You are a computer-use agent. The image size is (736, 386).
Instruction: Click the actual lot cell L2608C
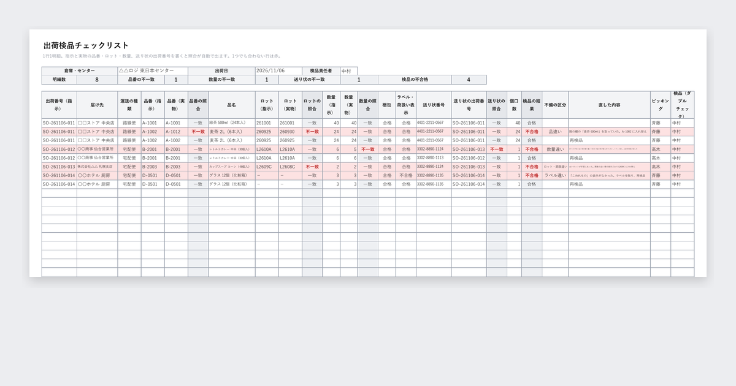point(290,167)
